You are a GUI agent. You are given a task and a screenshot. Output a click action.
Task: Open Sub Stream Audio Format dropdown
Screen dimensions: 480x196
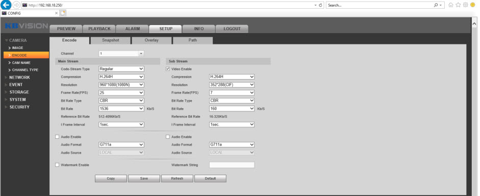pyautogui.click(x=232, y=145)
